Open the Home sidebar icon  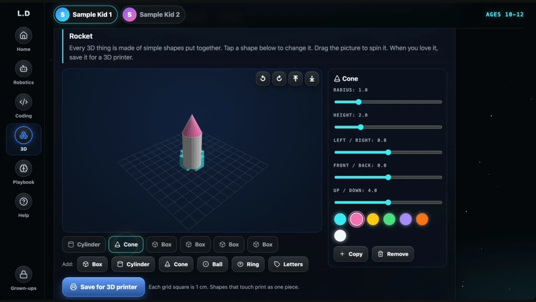24,36
